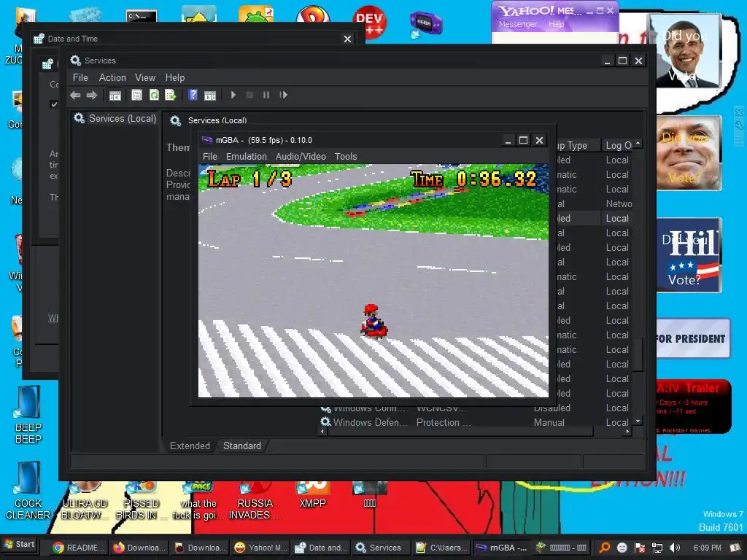Viewport: 747px width, 560px height.
Task: Click the Services window title gear icon
Action: (75, 60)
